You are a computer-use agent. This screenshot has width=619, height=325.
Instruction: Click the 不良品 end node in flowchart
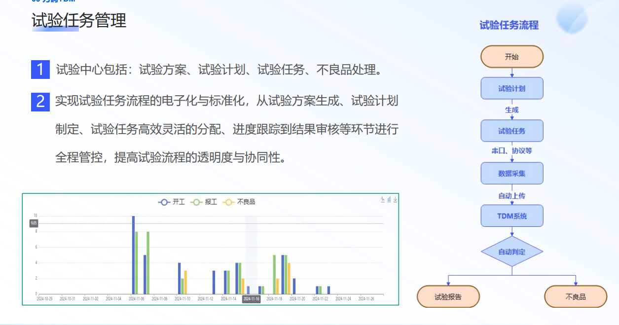tap(576, 297)
